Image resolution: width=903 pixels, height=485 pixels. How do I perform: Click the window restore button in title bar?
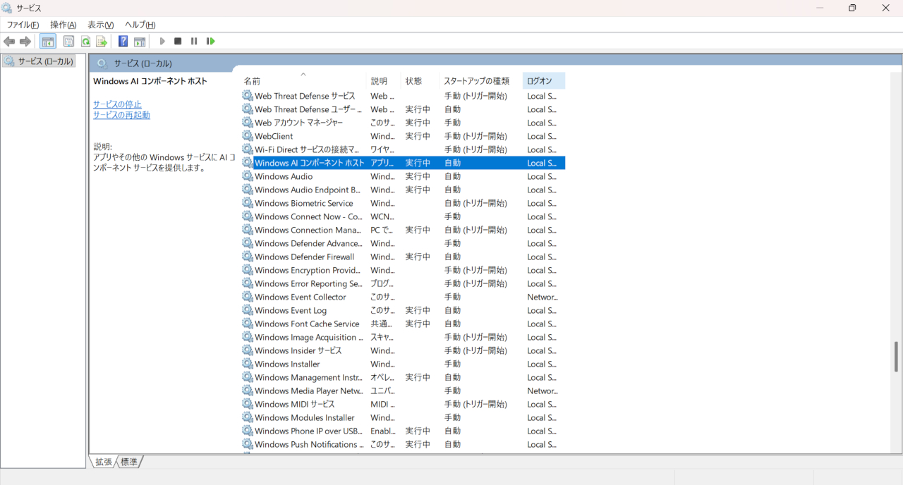(x=852, y=8)
